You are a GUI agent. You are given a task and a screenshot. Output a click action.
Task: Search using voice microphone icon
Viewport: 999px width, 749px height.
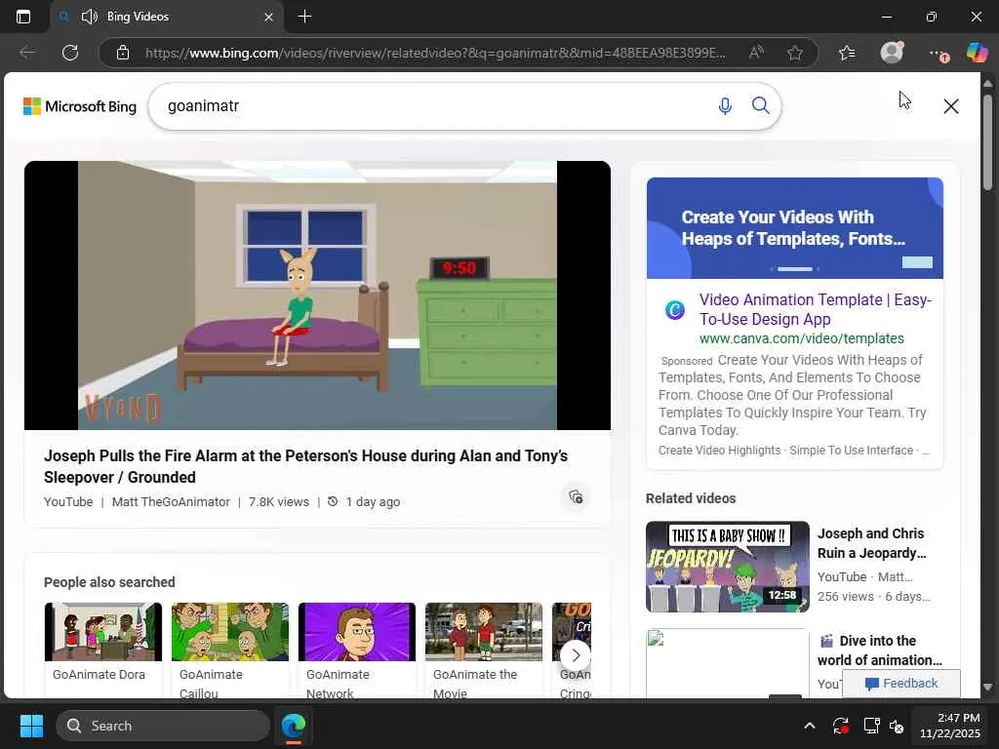coord(725,105)
